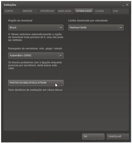Click the Automático (5000) pings field
This screenshot has height=143, width=132.
click(36, 55)
